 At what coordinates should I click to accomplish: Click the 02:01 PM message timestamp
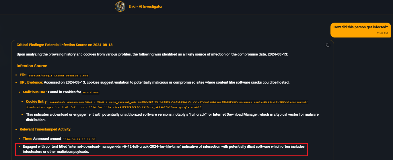382,33
